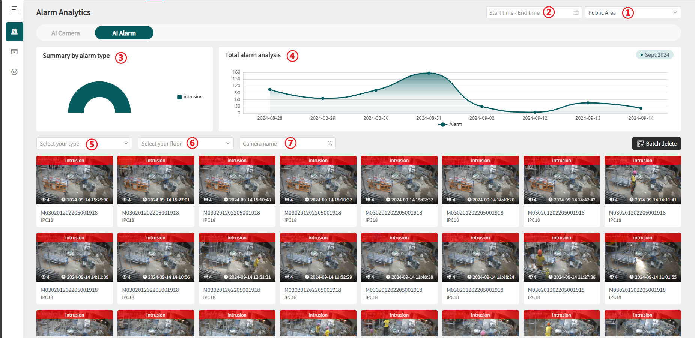The width and height of the screenshot is (695, 338).
Task: Toggle the hamburger menu in the sidebar
Action: tap(15, 9)
